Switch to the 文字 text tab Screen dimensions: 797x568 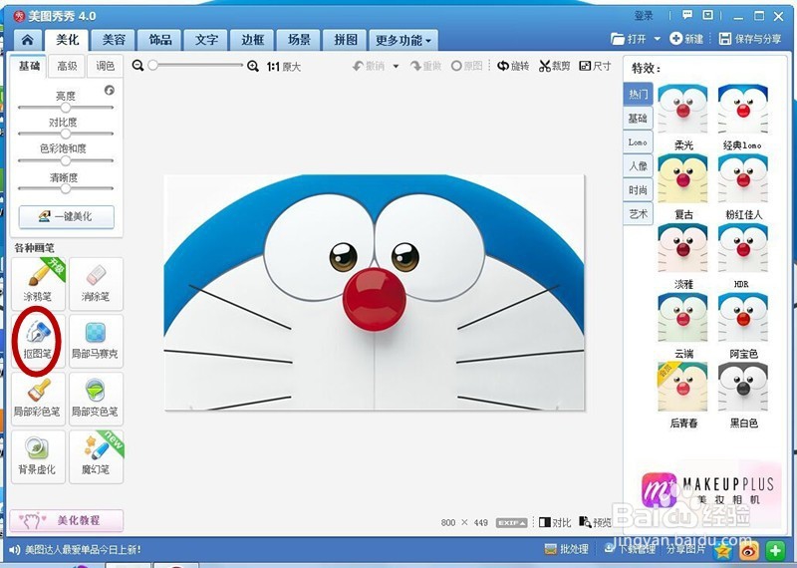(206, 40)
